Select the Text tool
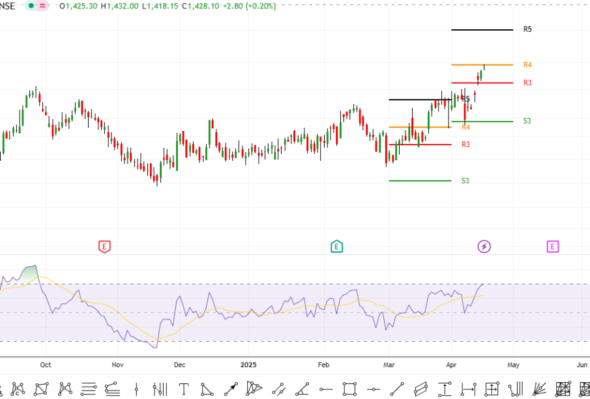590x399 pixels. pyautogui.click(x=184, y=389)
